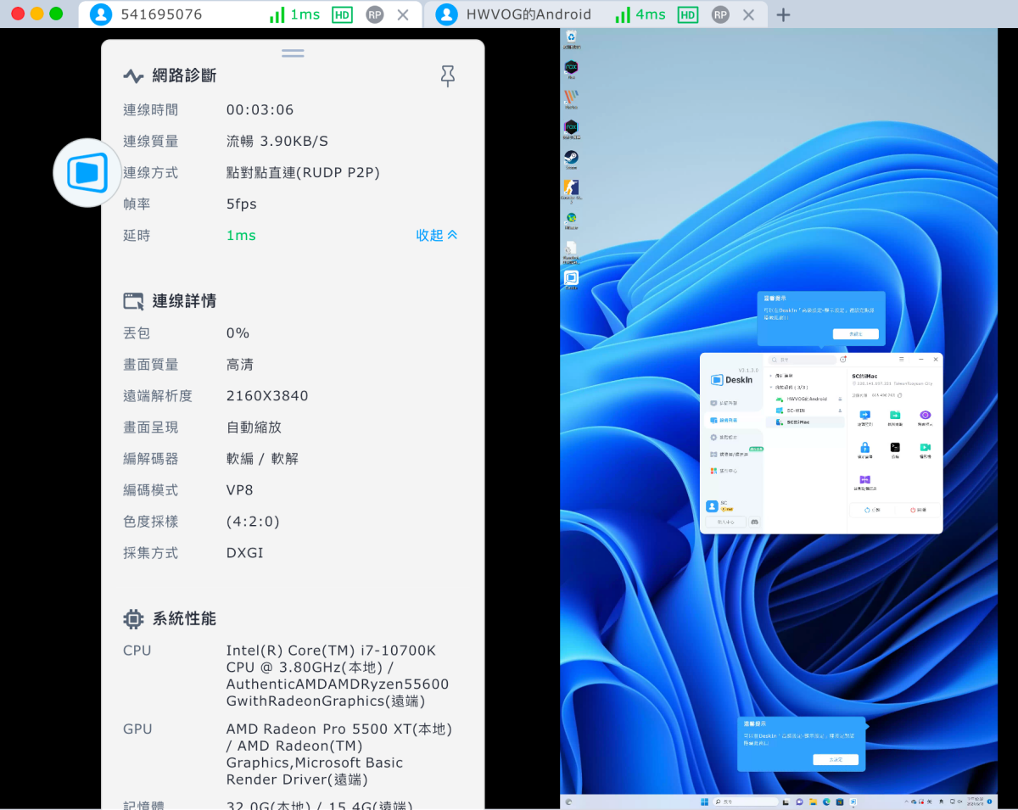Click the floating DeskIn screen button
1018x810 pixels.
[87, 173]
